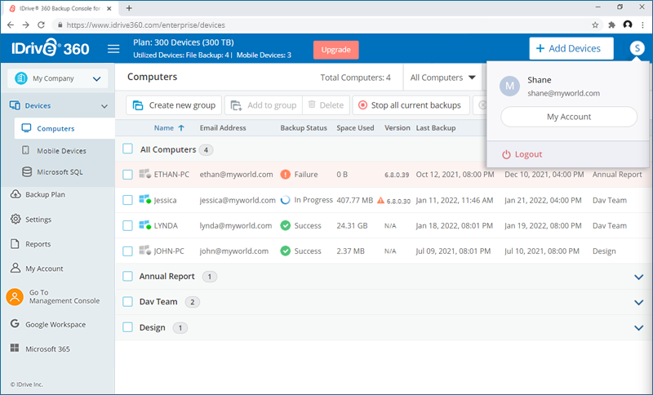Click the Delete toolbar button
The width and height of the screenshot is (653, 395).
point(326,105)
